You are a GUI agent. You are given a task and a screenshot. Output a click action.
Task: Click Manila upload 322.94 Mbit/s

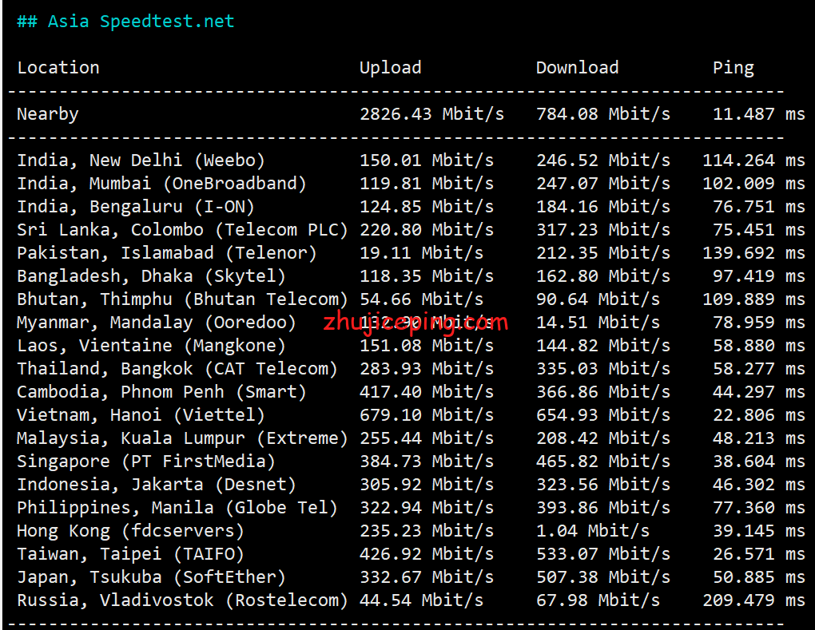(427, 507)
